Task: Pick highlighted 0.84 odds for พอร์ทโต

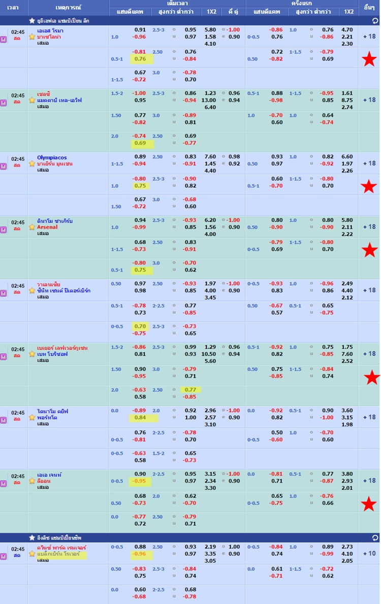Action: pyautogui.click(x=140, y=418)
